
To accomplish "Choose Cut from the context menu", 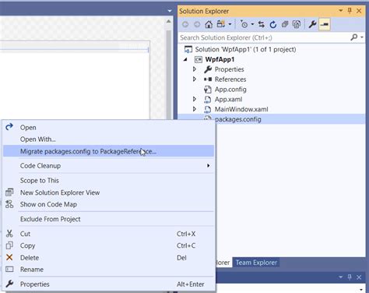I will [108, 234].
